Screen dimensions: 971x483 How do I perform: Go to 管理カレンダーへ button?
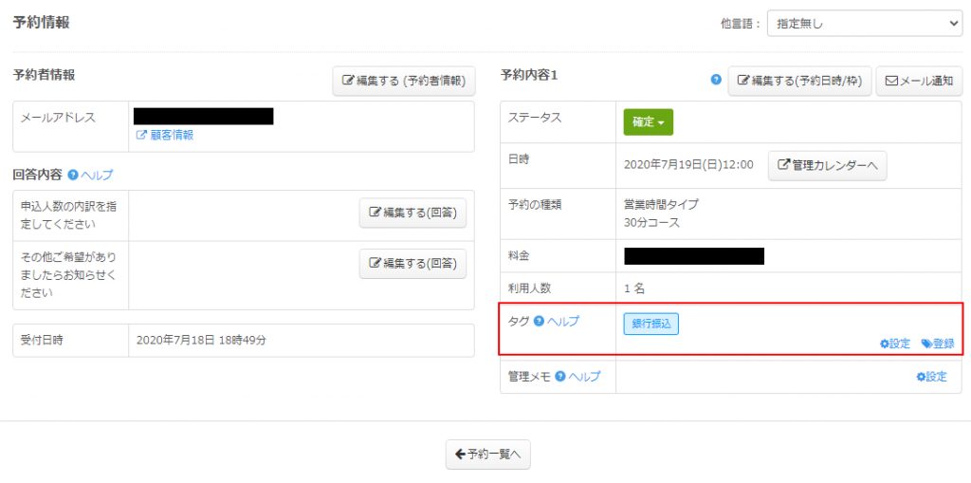coord(827,165)
